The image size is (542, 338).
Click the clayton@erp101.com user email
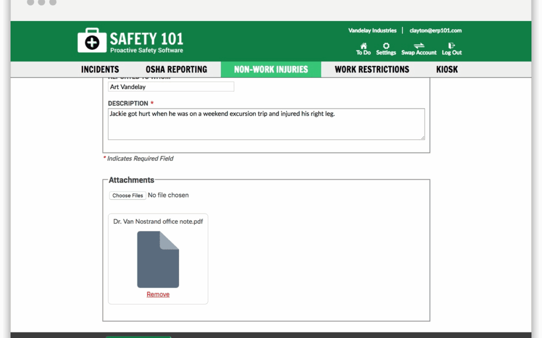(x=435, y=31)
